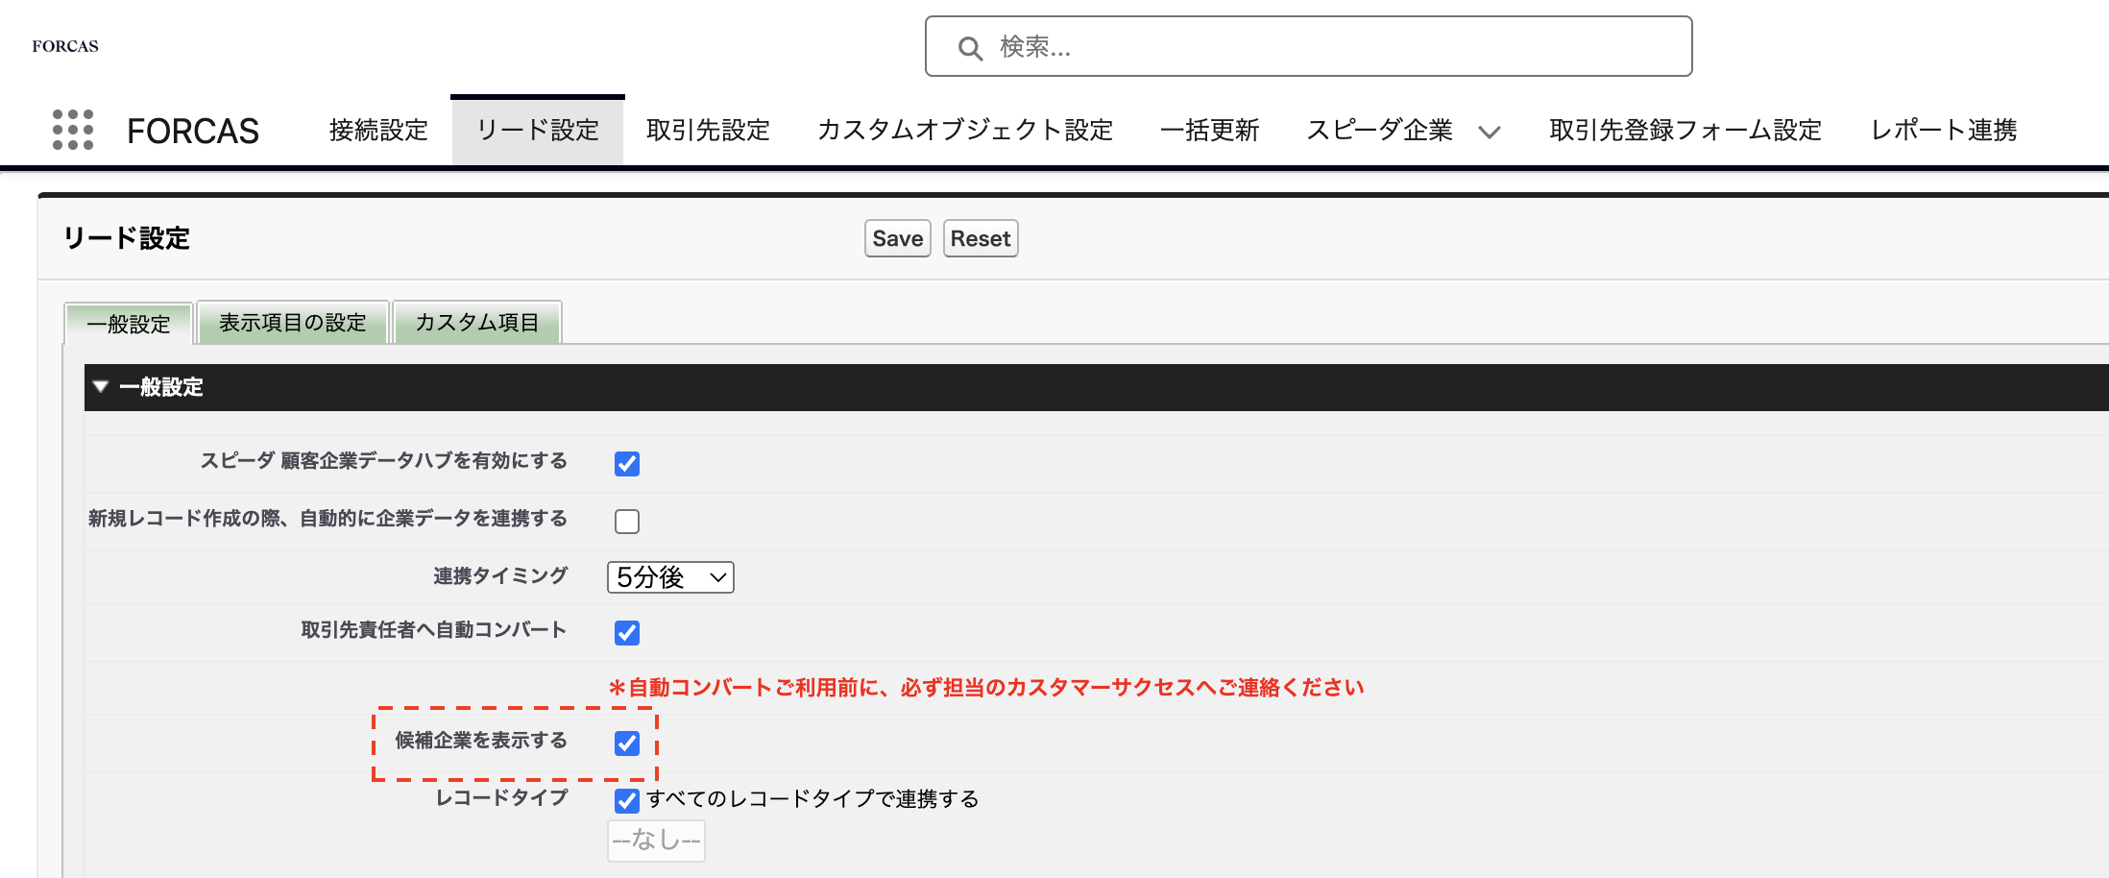Open the 連携タイミング 5分後 dropdown
Viewport: 2109px width, 878px height.
point(670,577)
